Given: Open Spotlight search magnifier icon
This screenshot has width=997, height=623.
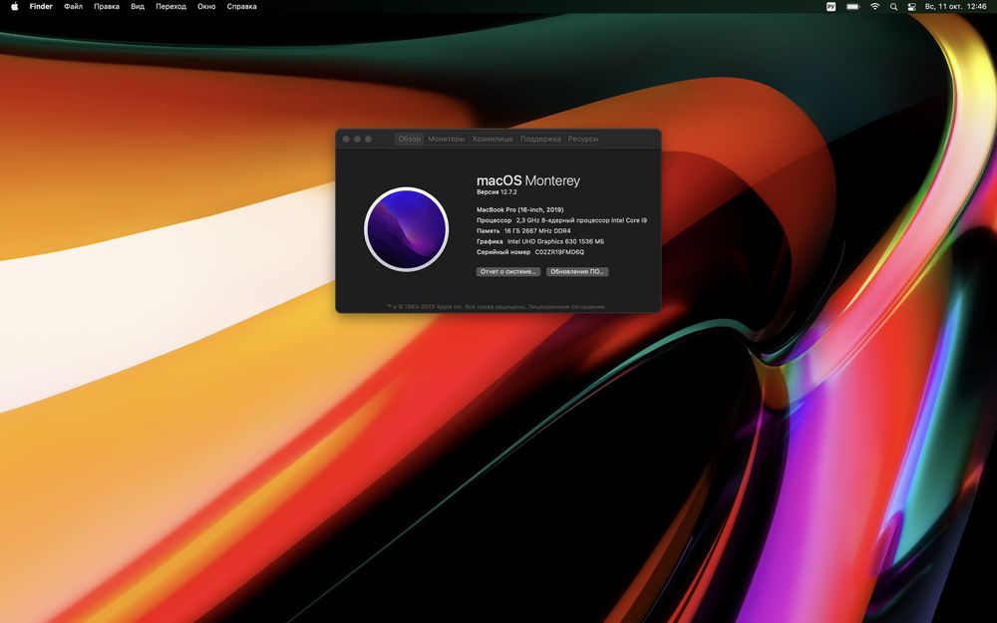Looking at the screenshot, I should pyautogui.click(x=893, y=6).
